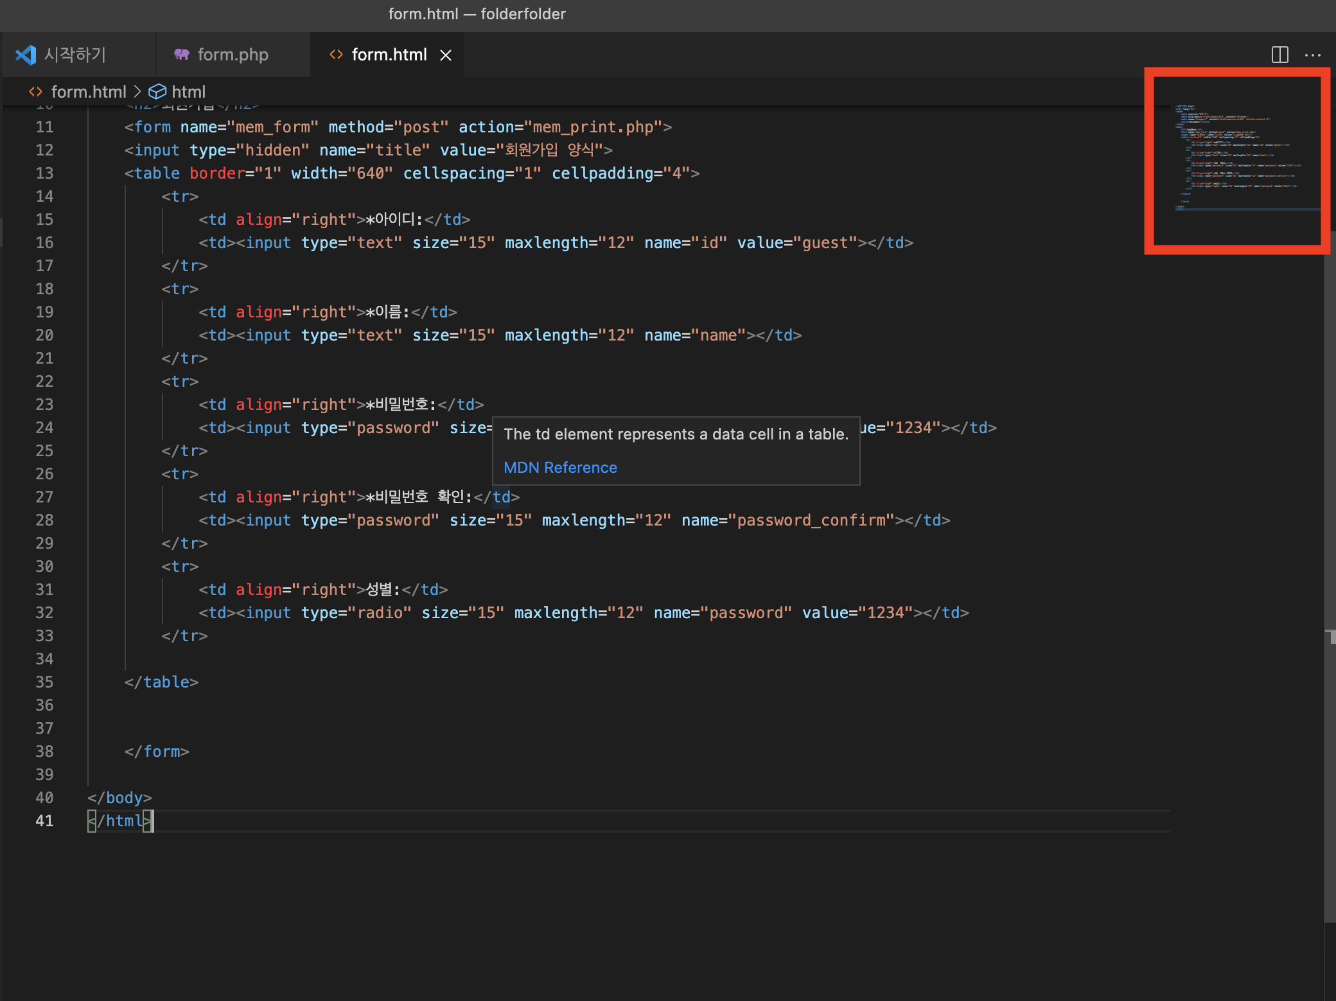Close the form.html tab
Screen dimensions: 1336x1001
(x=445, y=55)
